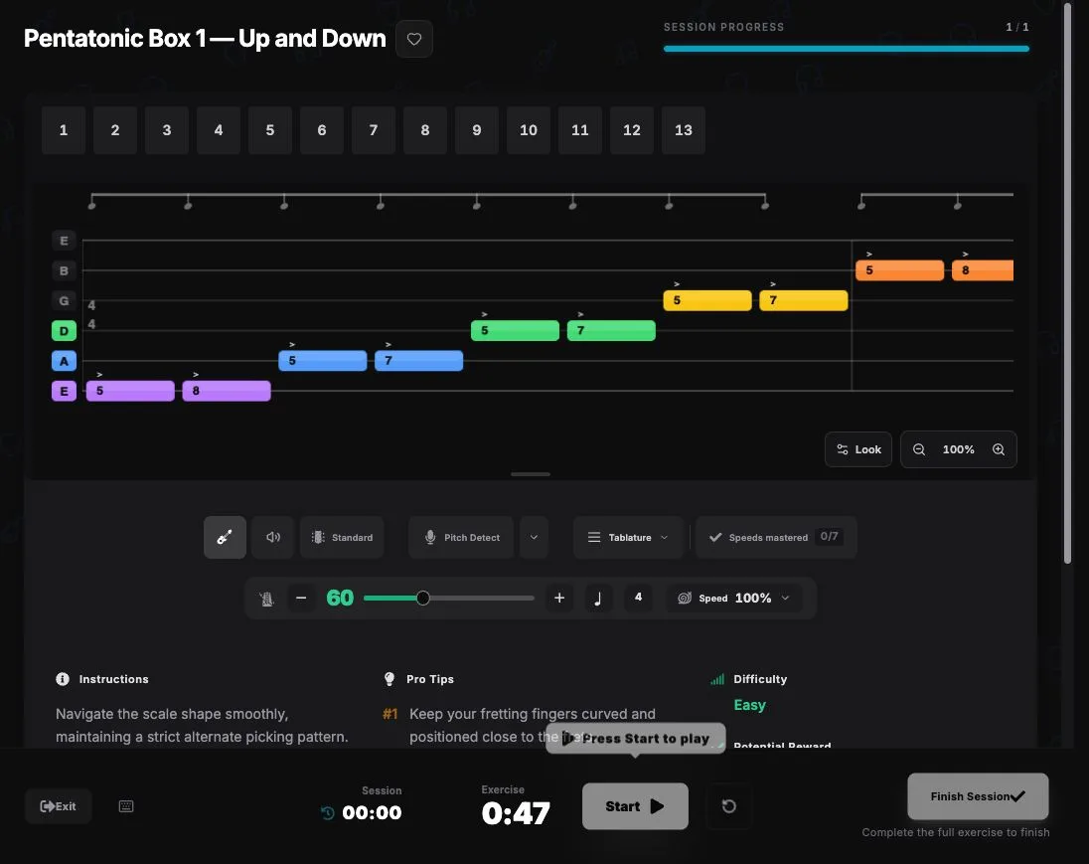Open Speeds mastered 0/7 panel
Image resolution: width=1089 pixels, height=864 pixels.
pyautogui.click(x=776, y=537)
